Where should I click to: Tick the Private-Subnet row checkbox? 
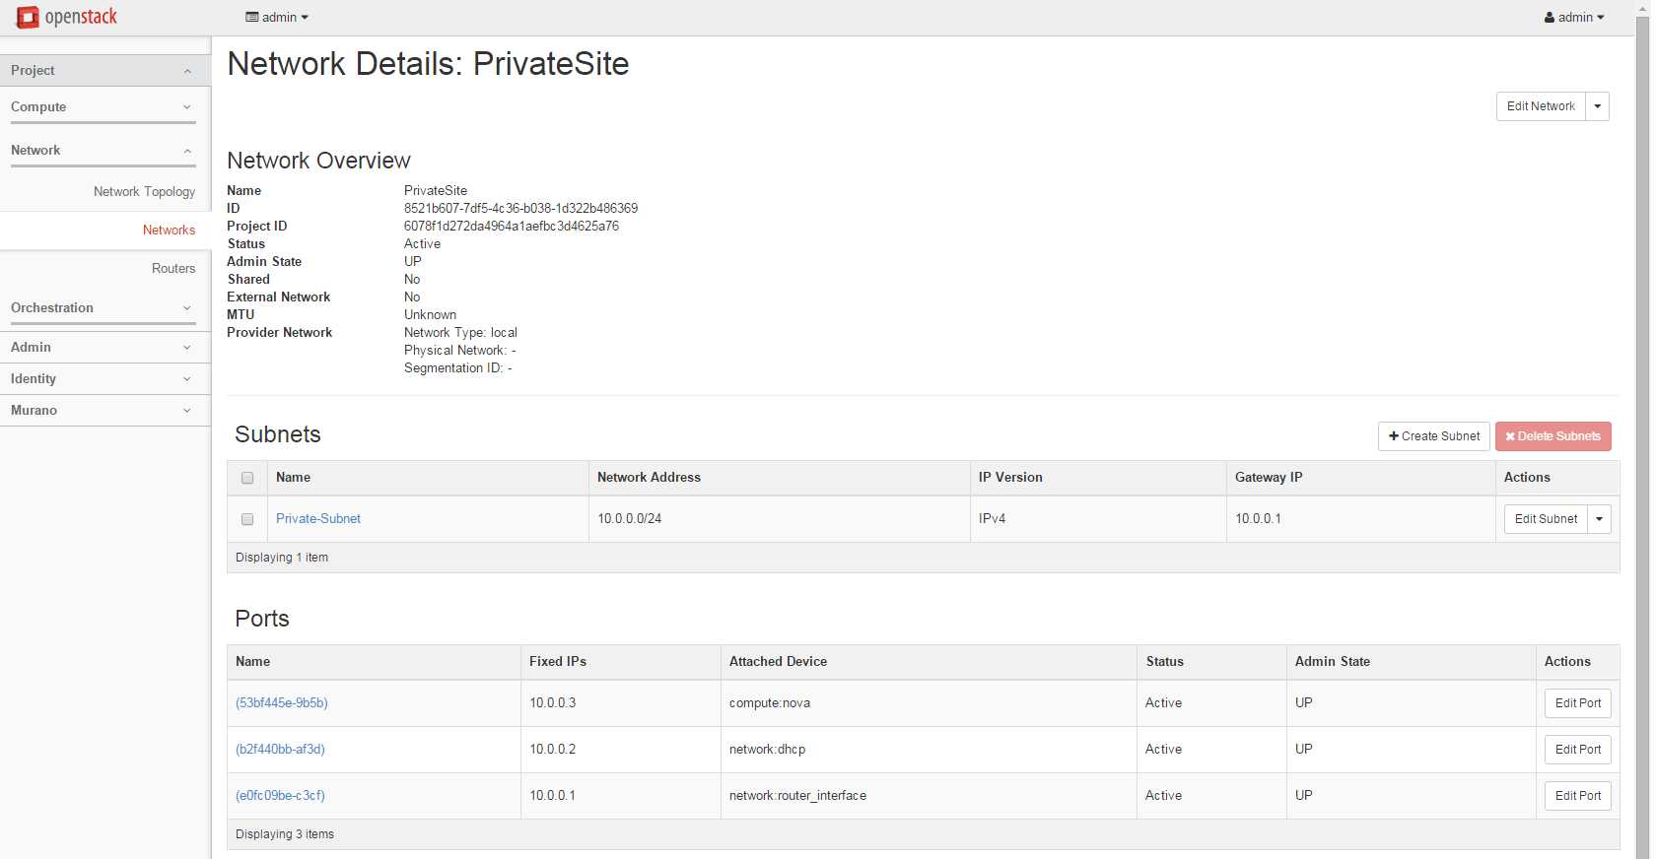coord(247,519)
